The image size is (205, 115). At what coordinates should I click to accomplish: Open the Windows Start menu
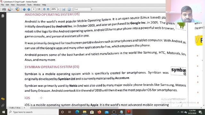tap(4, 112)
